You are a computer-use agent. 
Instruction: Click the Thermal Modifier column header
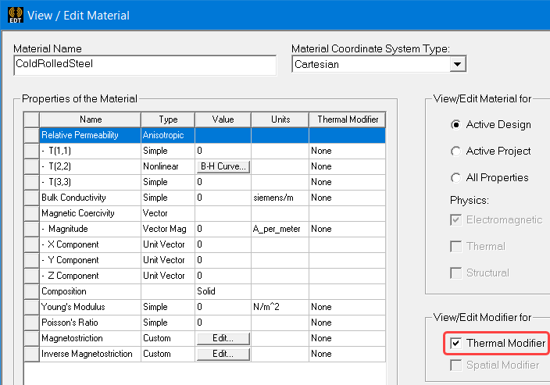click(348, 119)
